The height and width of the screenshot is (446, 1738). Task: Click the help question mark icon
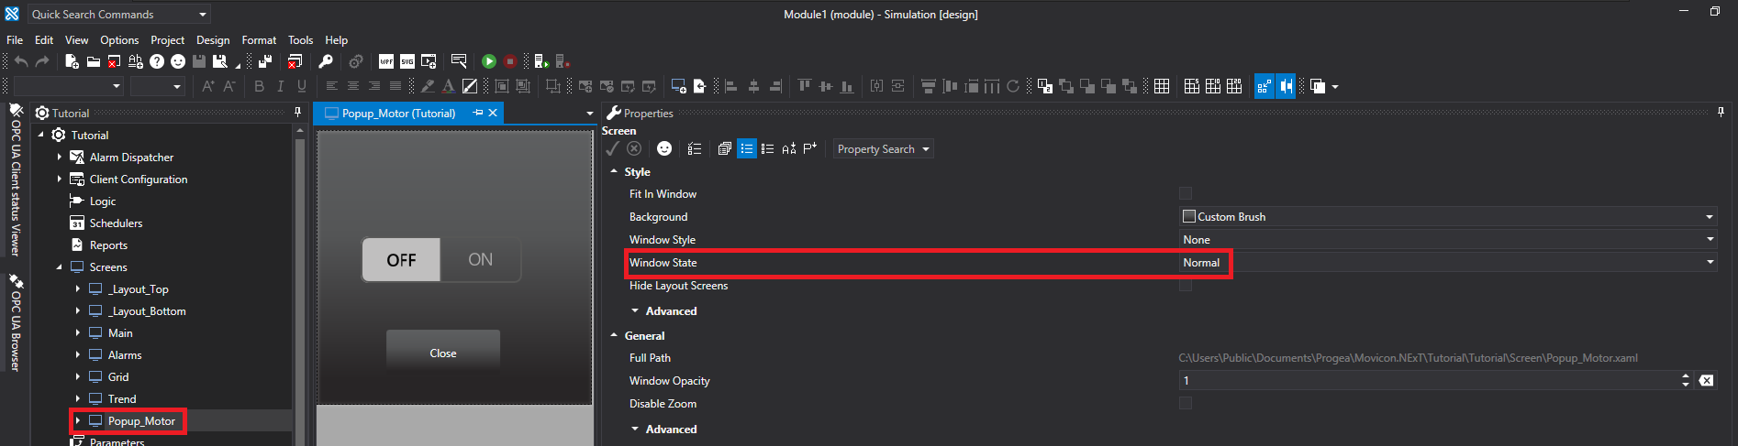(x=157, y=61)
